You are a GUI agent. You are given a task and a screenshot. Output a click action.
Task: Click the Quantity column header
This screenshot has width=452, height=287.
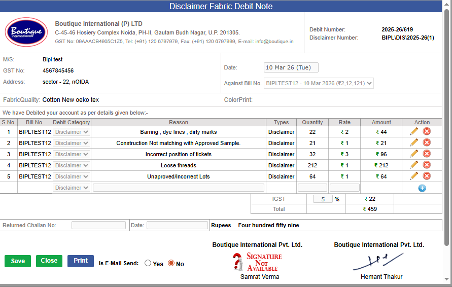[312, 122]
